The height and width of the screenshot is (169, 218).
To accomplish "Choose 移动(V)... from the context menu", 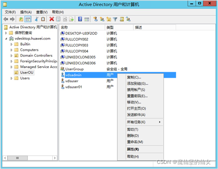I will (x=141, y=102).
